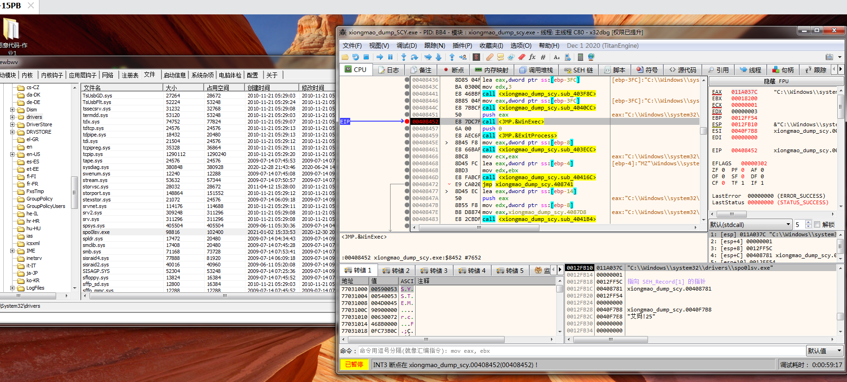Click the Step Over toolbar icon
The width and height of the screenshot is (847, 382).
tap(414, 57)
